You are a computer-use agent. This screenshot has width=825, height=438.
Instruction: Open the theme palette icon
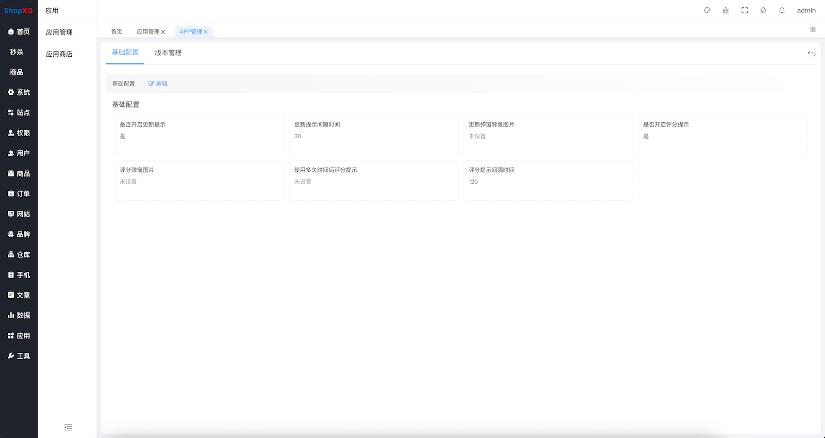[x=707, y=10]
